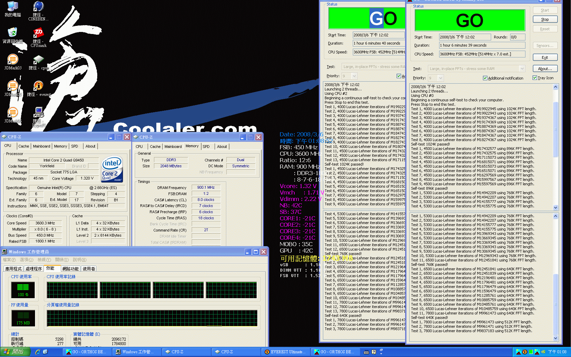Click the CPU usage 100% meter in Task Manager

23,290
